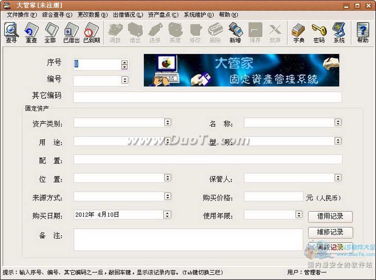The image size is (376, 280).
Task: Expand the 位置 dropdown
Action: (x=167, y=178)
